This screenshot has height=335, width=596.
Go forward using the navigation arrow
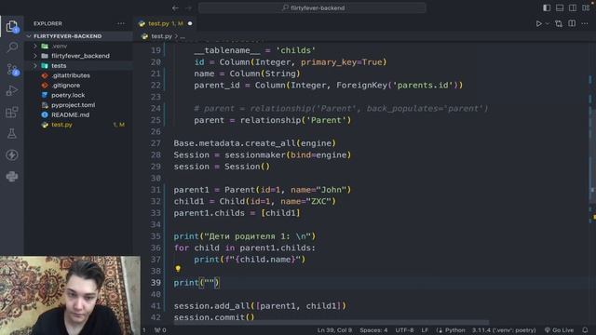(x=188, y=7)
